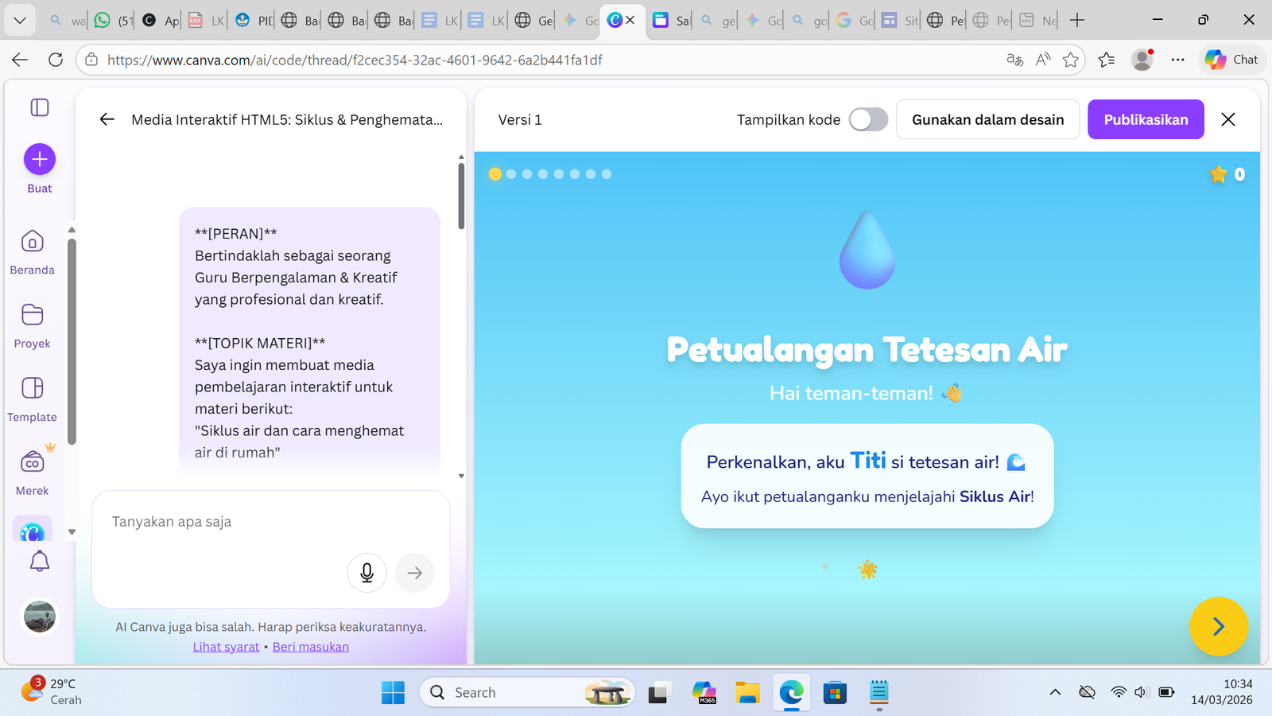Open the browser tab list dropdown
1272x716 pixels.
pos(20,20)
